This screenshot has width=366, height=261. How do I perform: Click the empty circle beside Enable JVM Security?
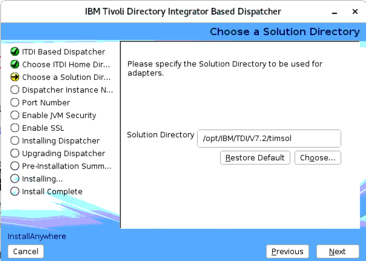pos(15,115)
